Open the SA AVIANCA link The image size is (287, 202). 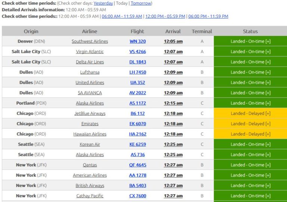click(90, 93)
